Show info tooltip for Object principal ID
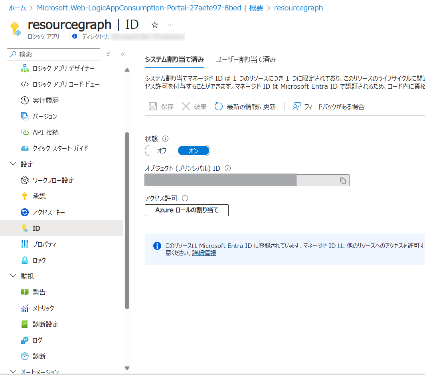Viewport: 425px width, 375px height. click(x=228, y=168)
